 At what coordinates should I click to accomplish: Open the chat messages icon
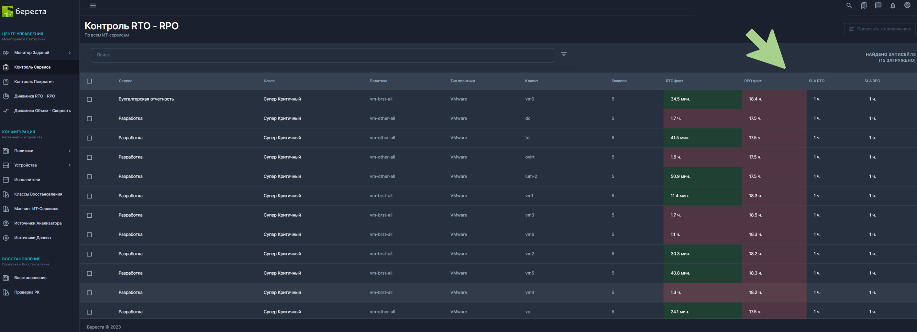tap(878, 6)
